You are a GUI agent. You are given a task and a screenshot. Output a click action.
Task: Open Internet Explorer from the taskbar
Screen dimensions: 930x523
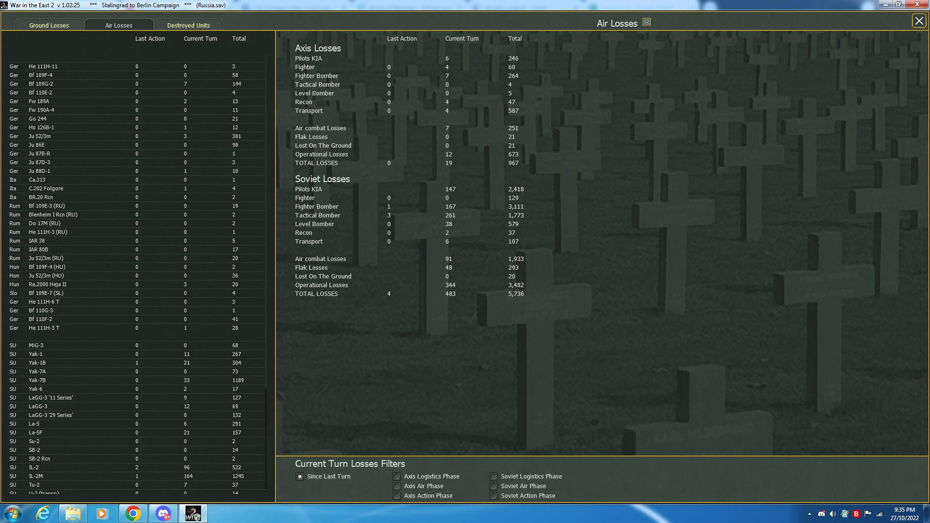(43, 513)
